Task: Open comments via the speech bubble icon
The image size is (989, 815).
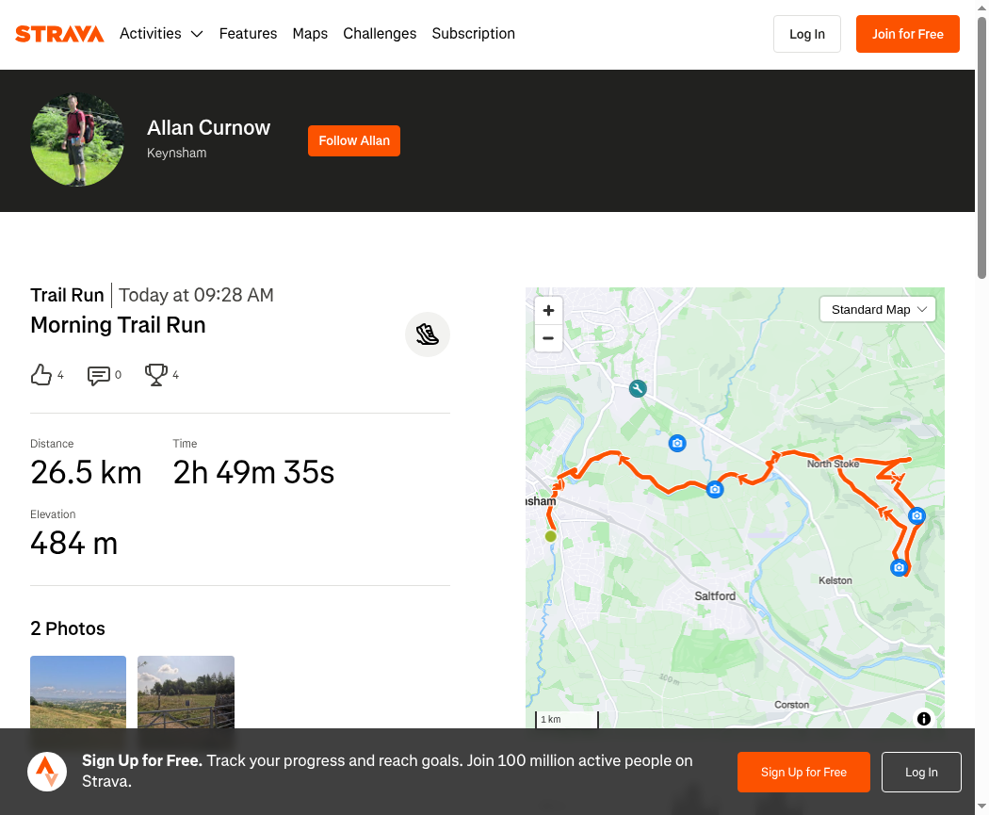Action: click(98, 375)
